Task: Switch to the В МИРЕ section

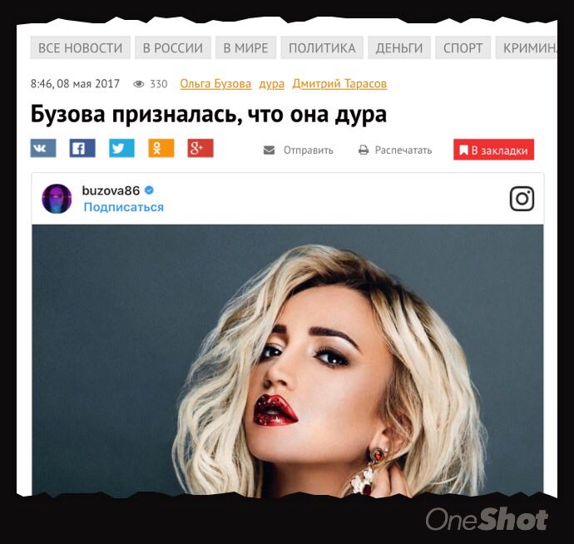Action: 245,47
